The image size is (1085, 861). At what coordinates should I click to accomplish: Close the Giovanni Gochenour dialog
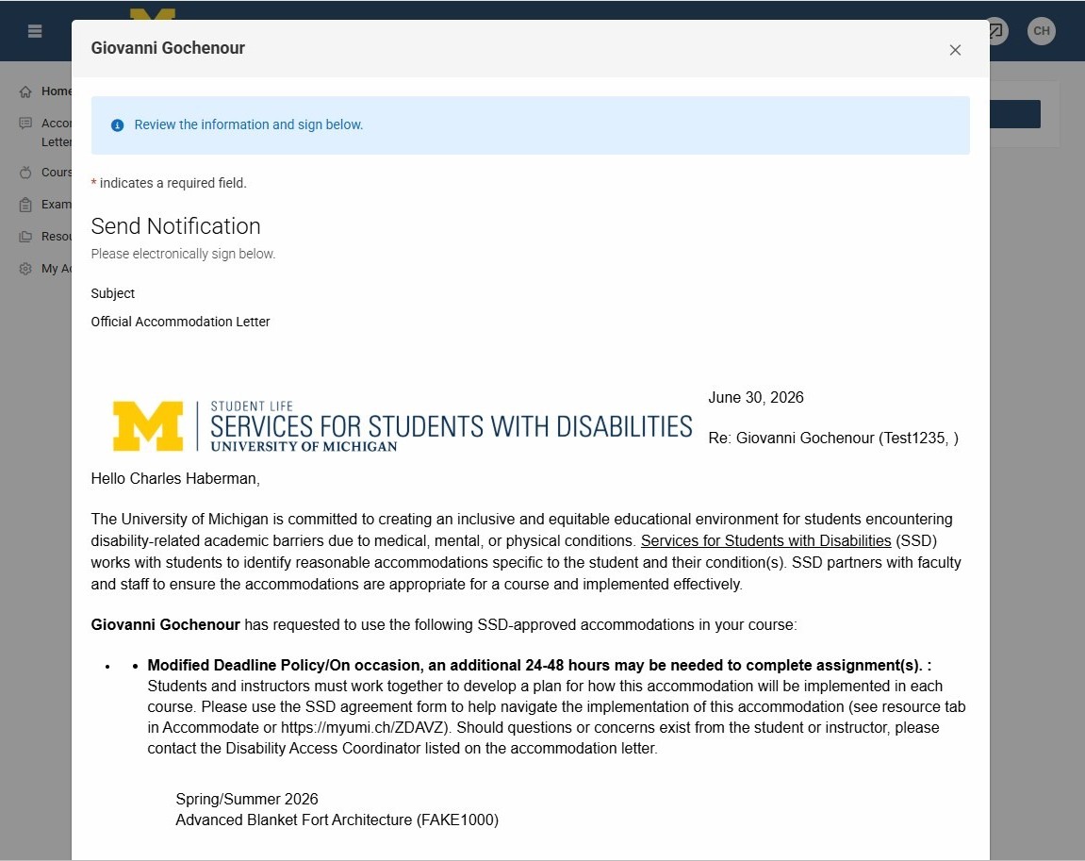[x=955, y=50]
